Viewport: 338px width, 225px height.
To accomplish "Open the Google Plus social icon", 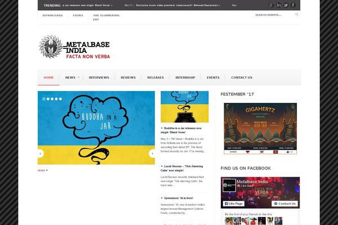I will pyautogui.click(x=271, y=5).
